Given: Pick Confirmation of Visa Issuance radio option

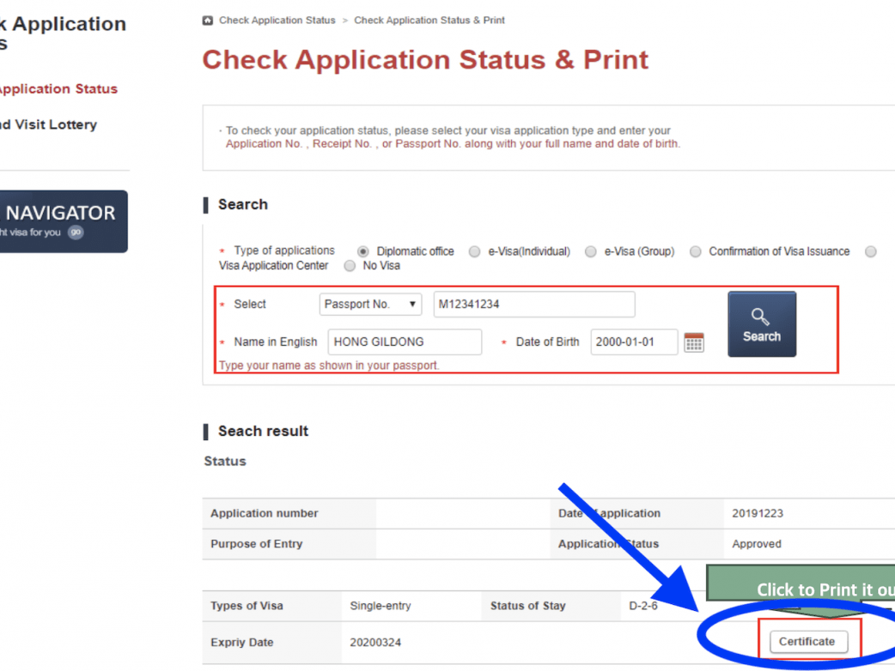Looking at the screenshot, I should click(696, 251).
